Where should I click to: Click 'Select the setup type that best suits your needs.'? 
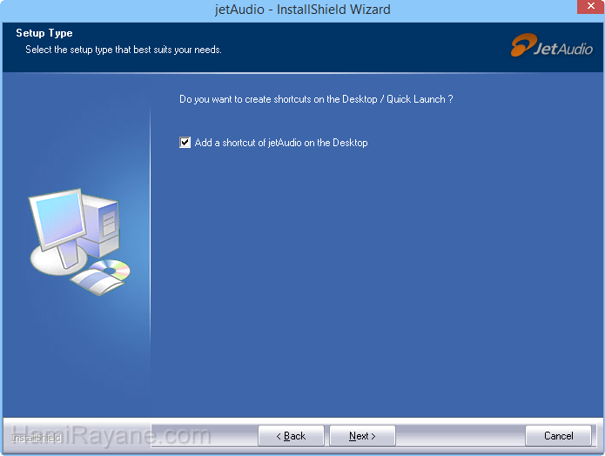(124, 50)
